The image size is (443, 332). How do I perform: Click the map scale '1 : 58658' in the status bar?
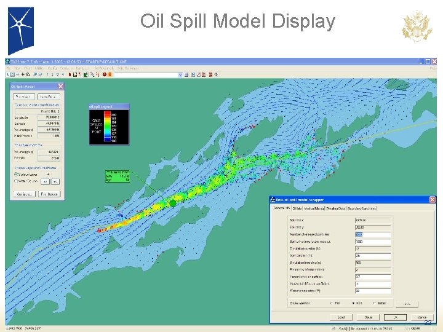413,329
